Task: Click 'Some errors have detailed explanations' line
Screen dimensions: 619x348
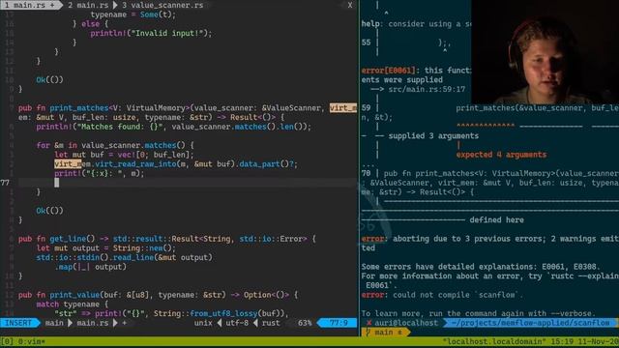Action: (x=481, y=267)
